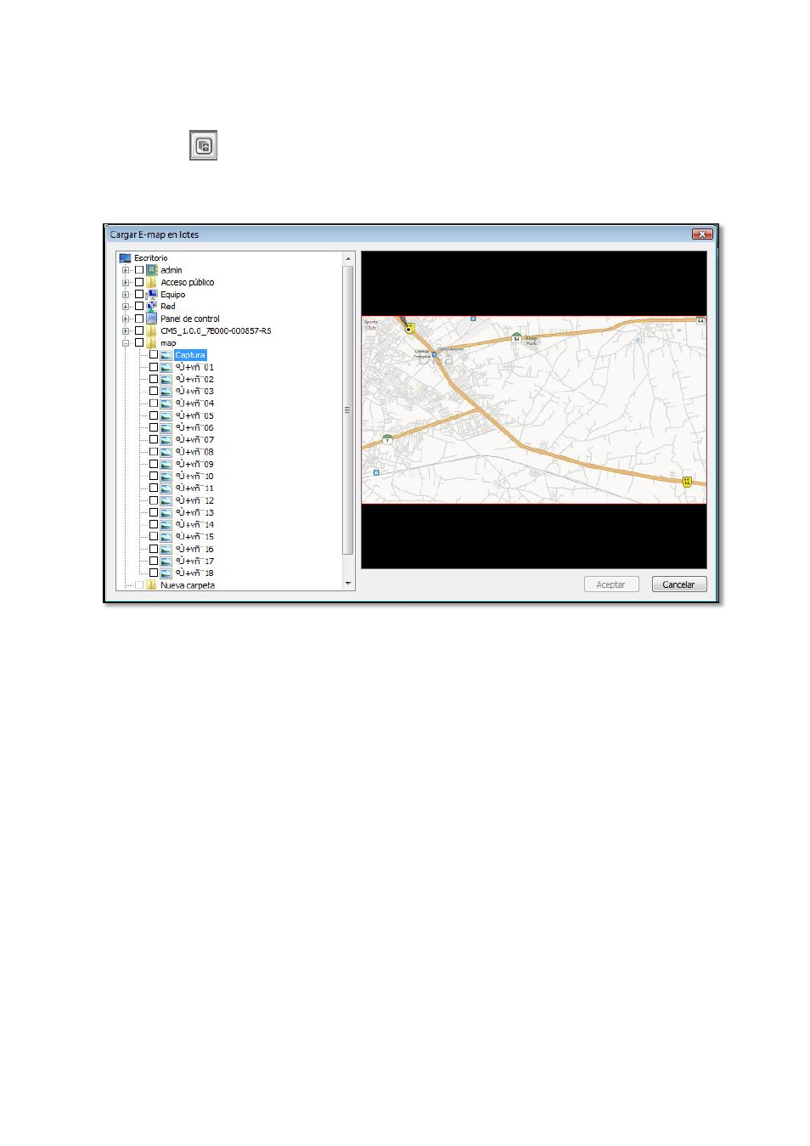
Task: Expand the CMS_1.0.0_7E000-000857-RS folder
Action: tap(126, 330)
